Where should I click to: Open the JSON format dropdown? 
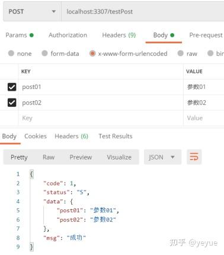click(162, 157)
